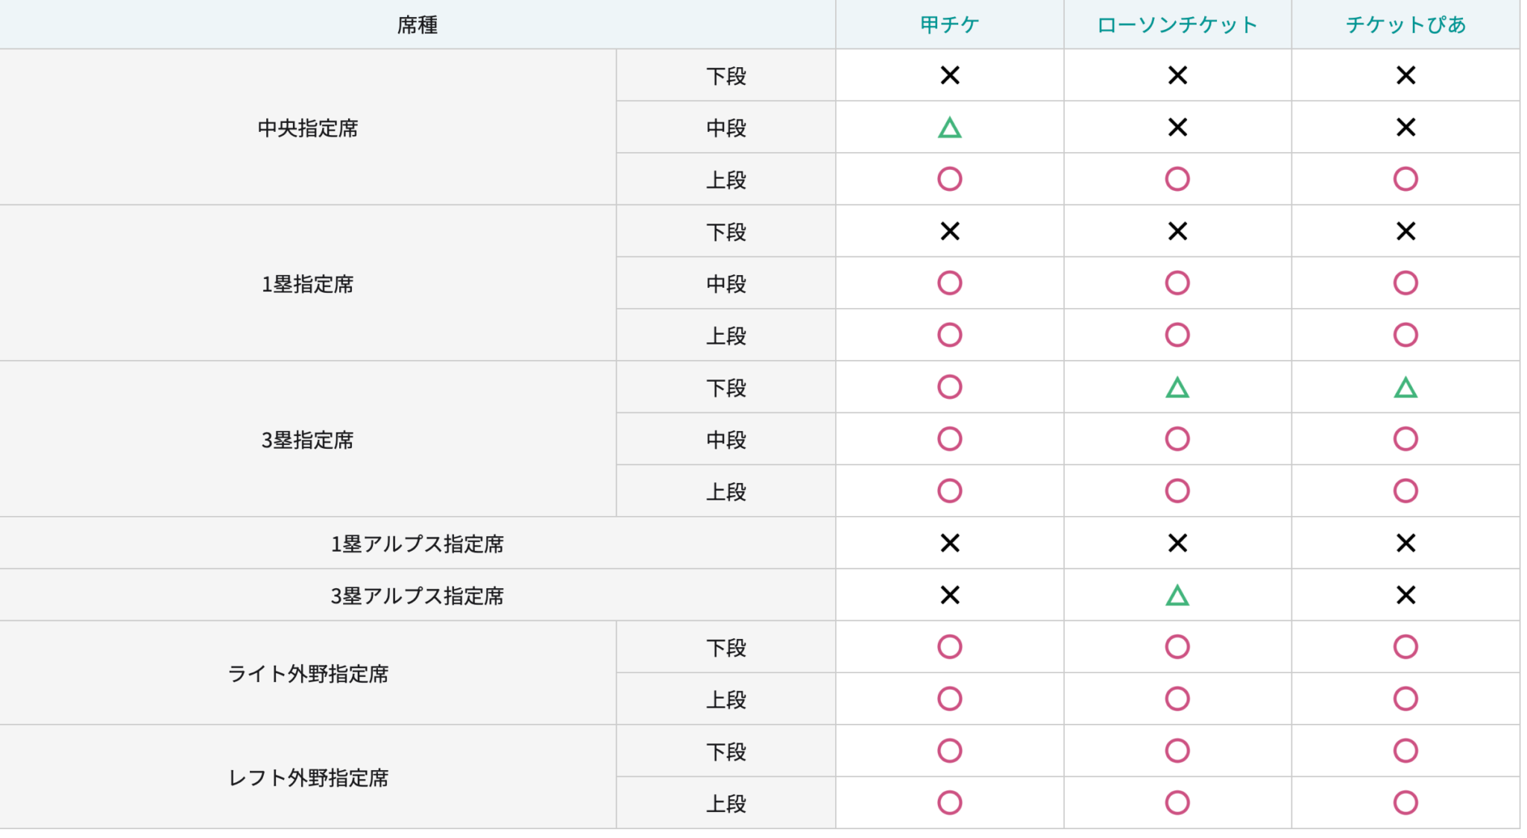Click the circle for レフト外野指定席 上段 under チケットぴあ
The image size is (1527, 838).
tap(1405, 803)
